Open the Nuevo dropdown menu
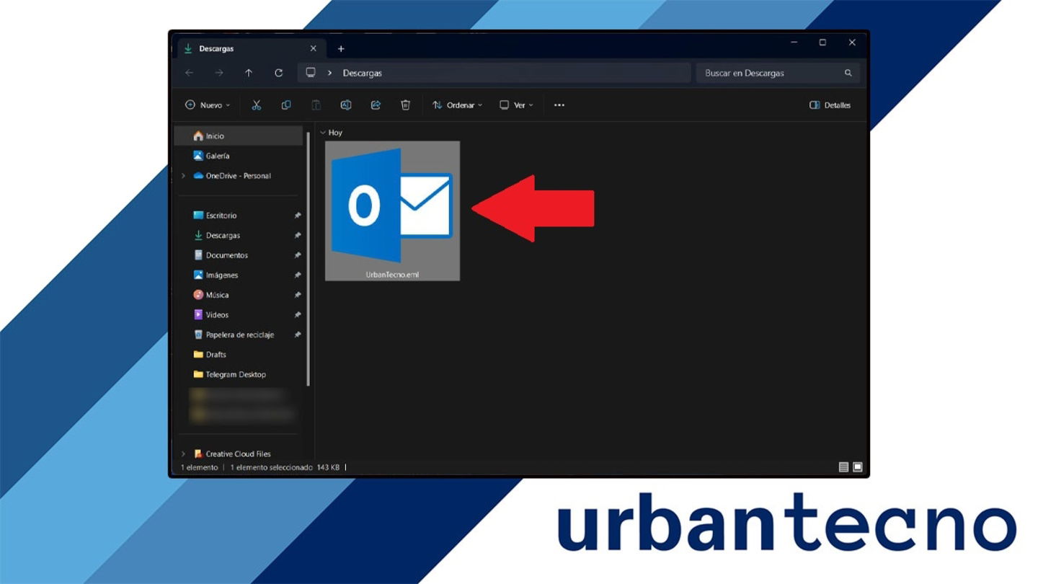The image size is (1038, 584). pyautogui.click(x=208, y=105)
